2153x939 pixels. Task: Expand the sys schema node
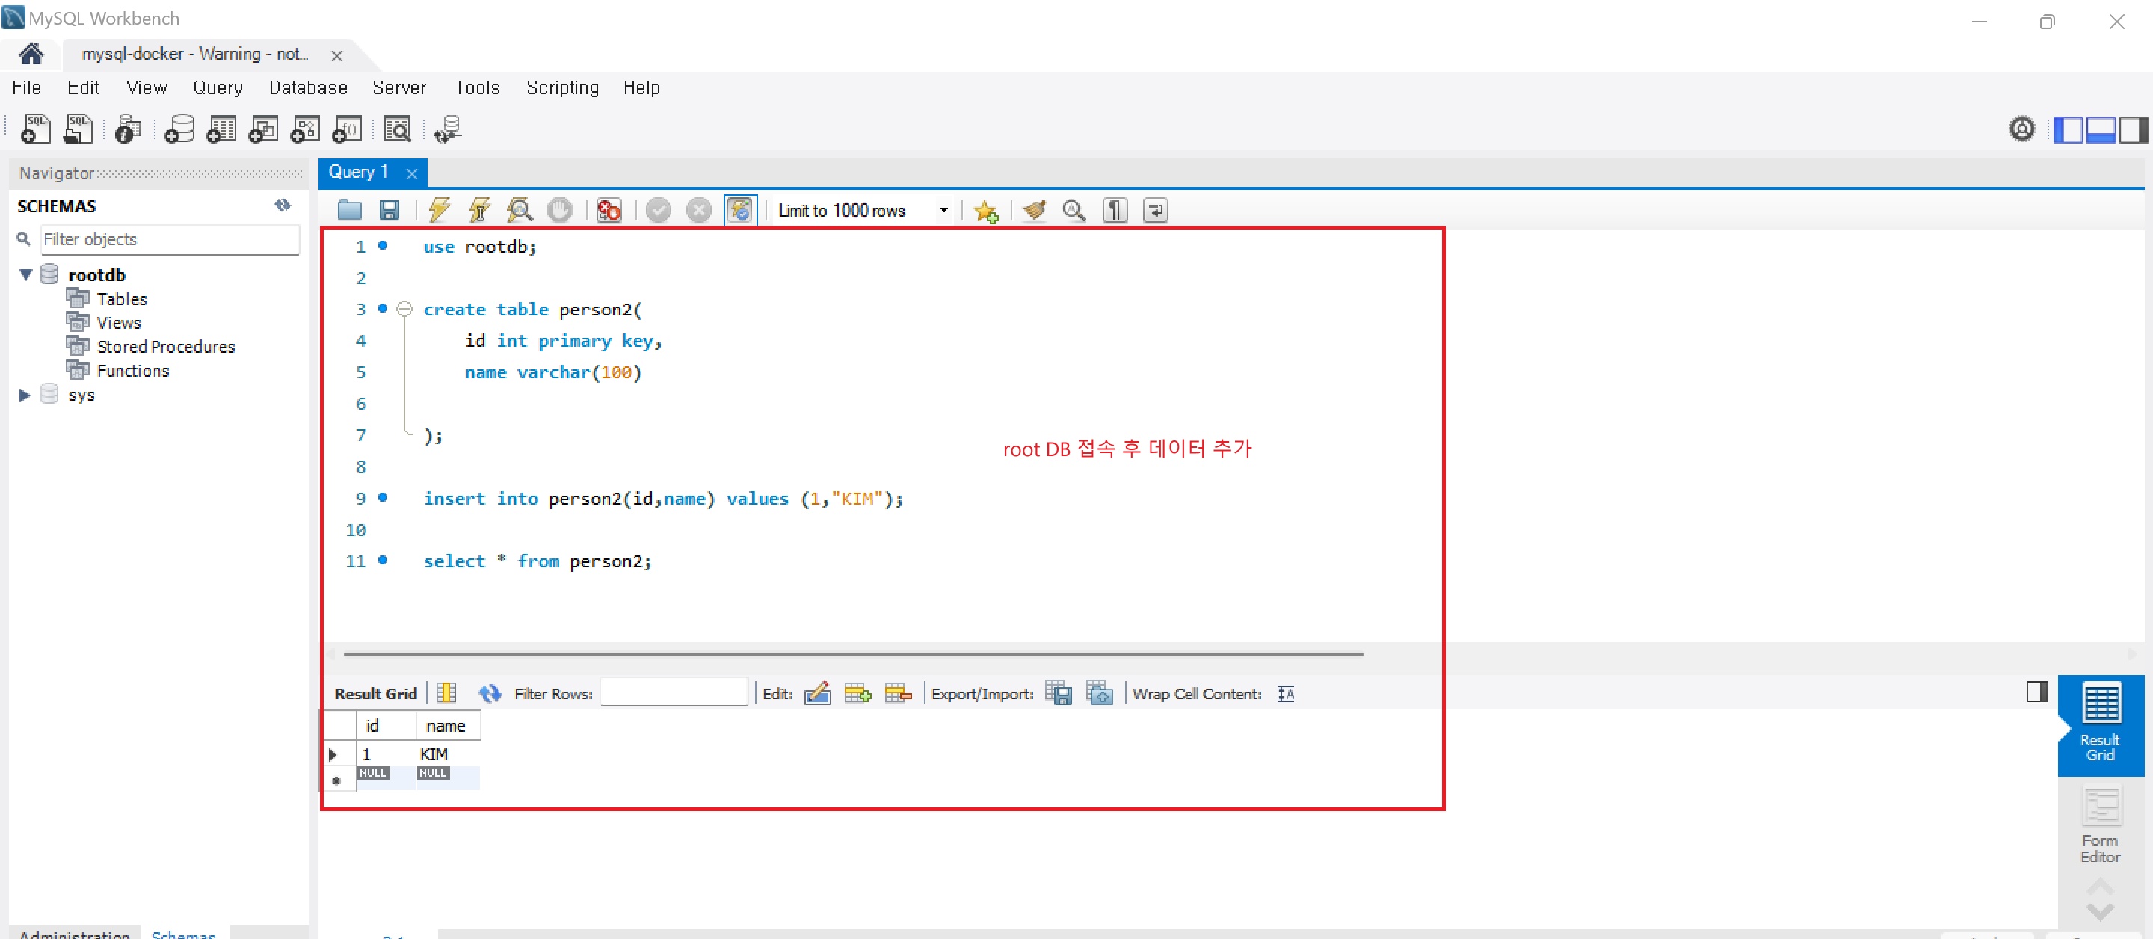pos(25,395)
